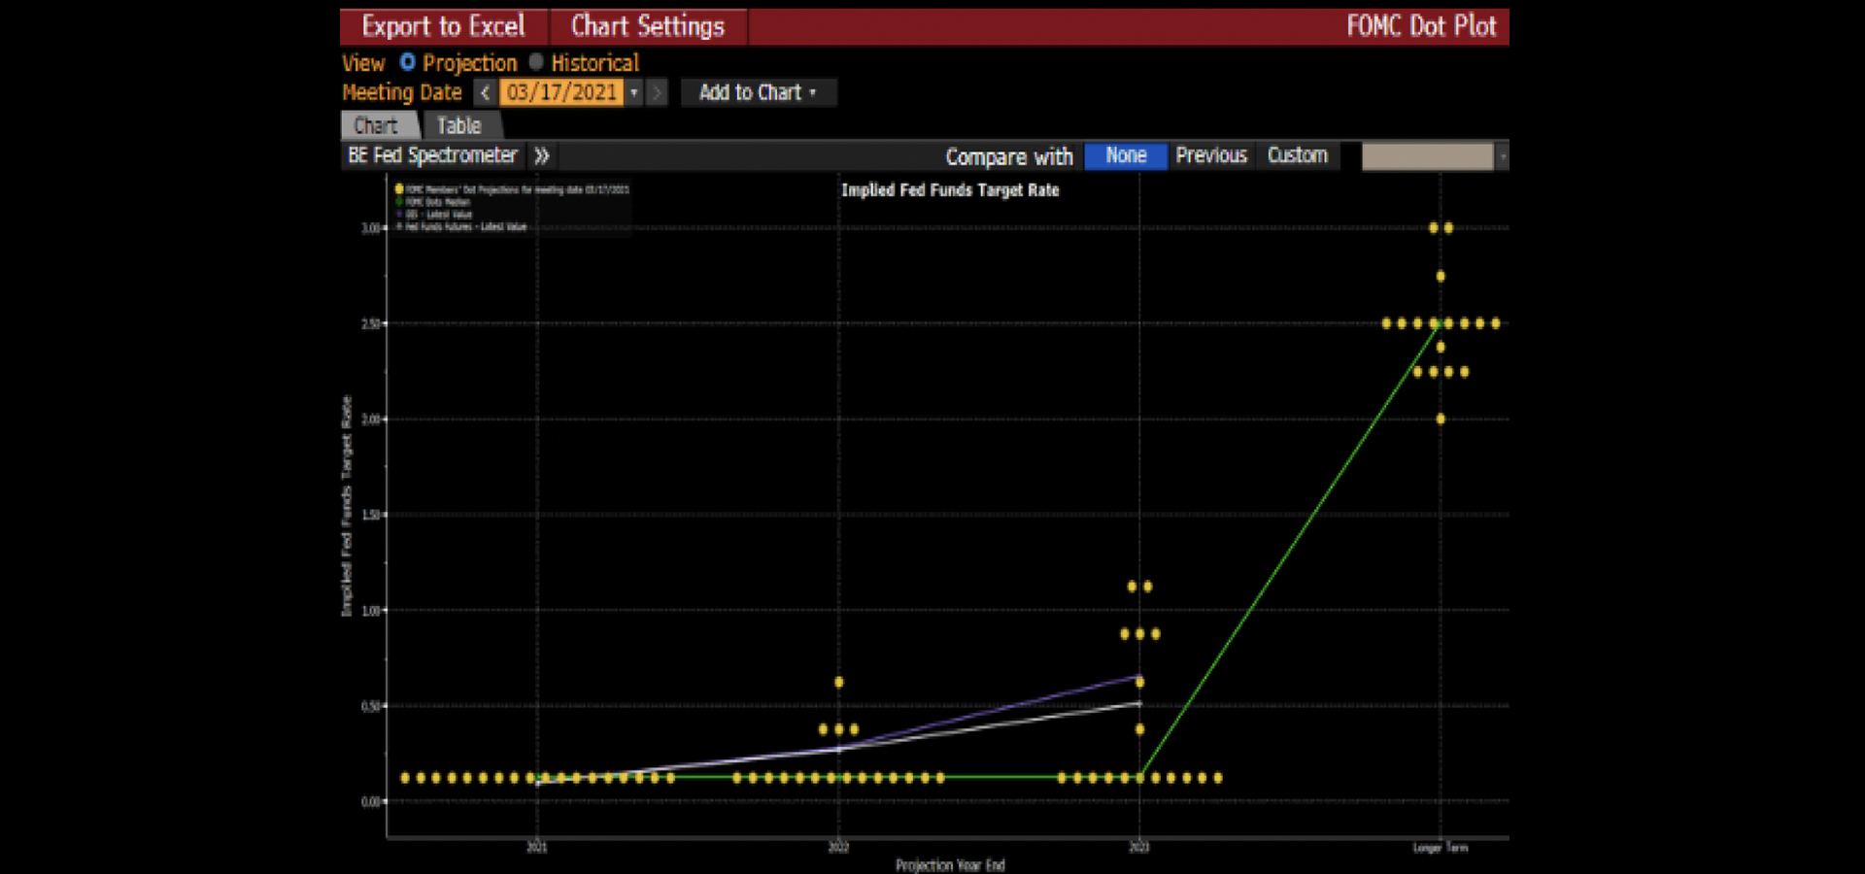Click the Implied Fed Funds Target Rate title

[950, 190]
